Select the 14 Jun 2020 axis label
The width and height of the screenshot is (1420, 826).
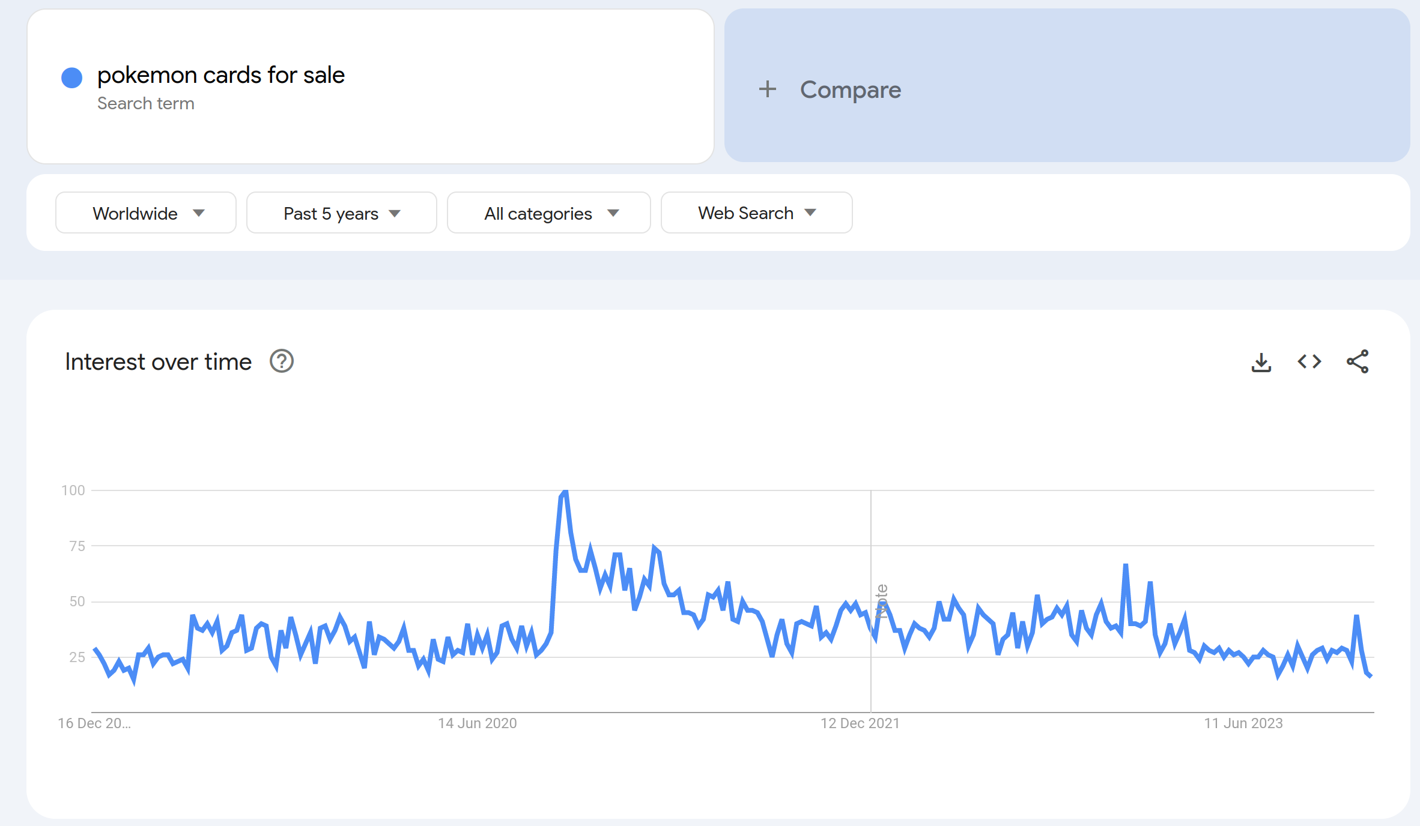pos(478,723)
